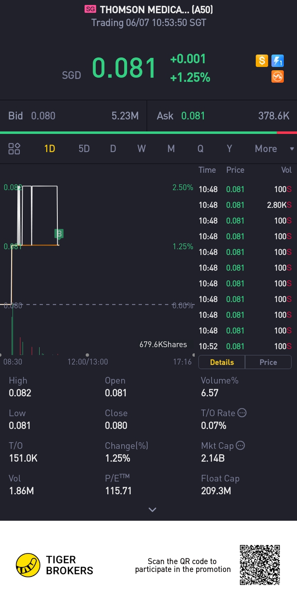Select the Price toggle button
The image size is (297, 610).
click(268, 362)
